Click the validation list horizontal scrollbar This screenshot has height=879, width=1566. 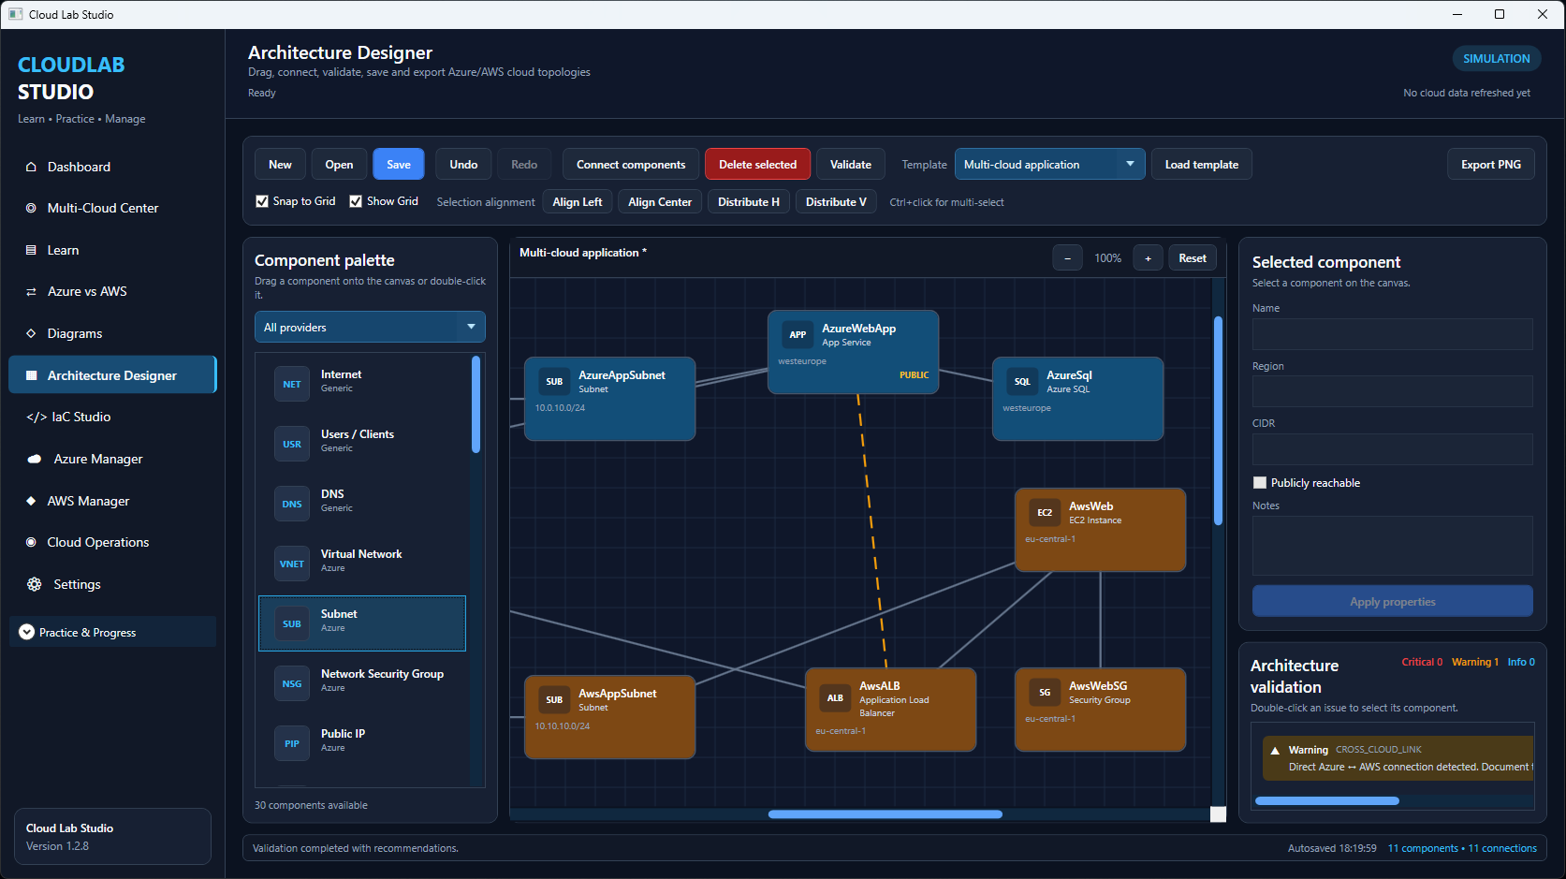point(1327,800)
